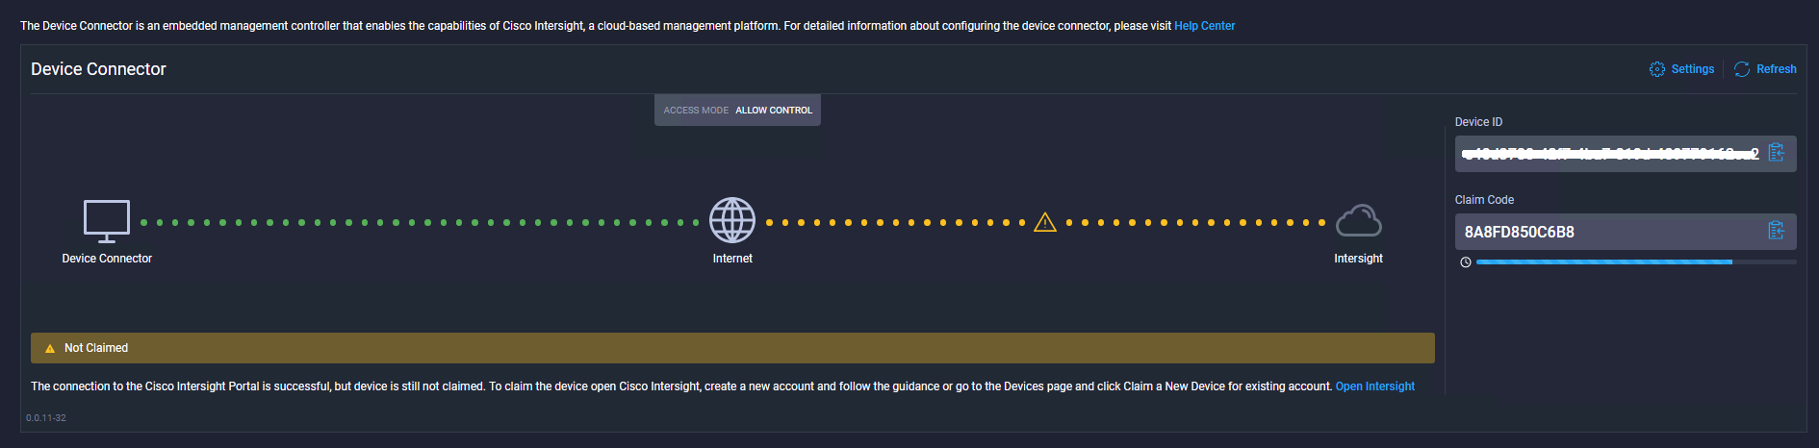Click the Internet globe icon
Viewport: 1819px width, 448px height.
(732, 220)
